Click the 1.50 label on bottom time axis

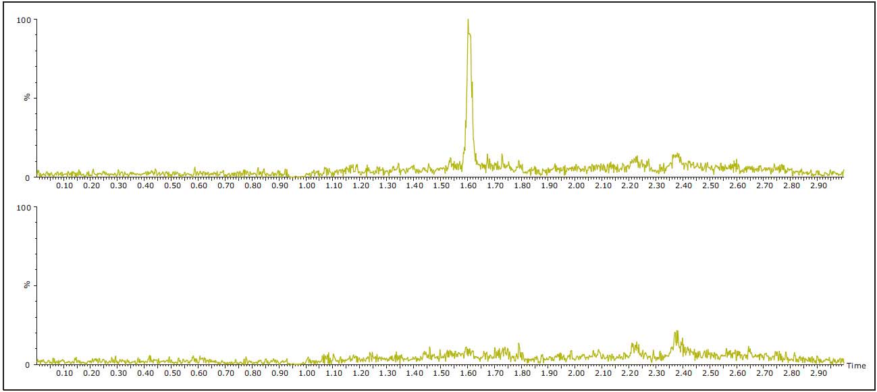click(441, 372)
